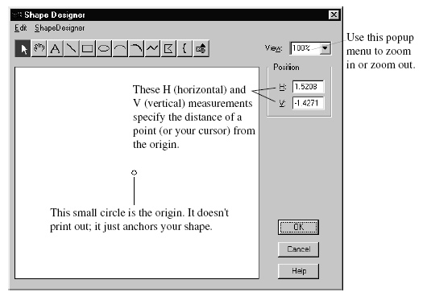Open the ShapeDesigner menu
The image size is (427, 292).
click(60, 27)
